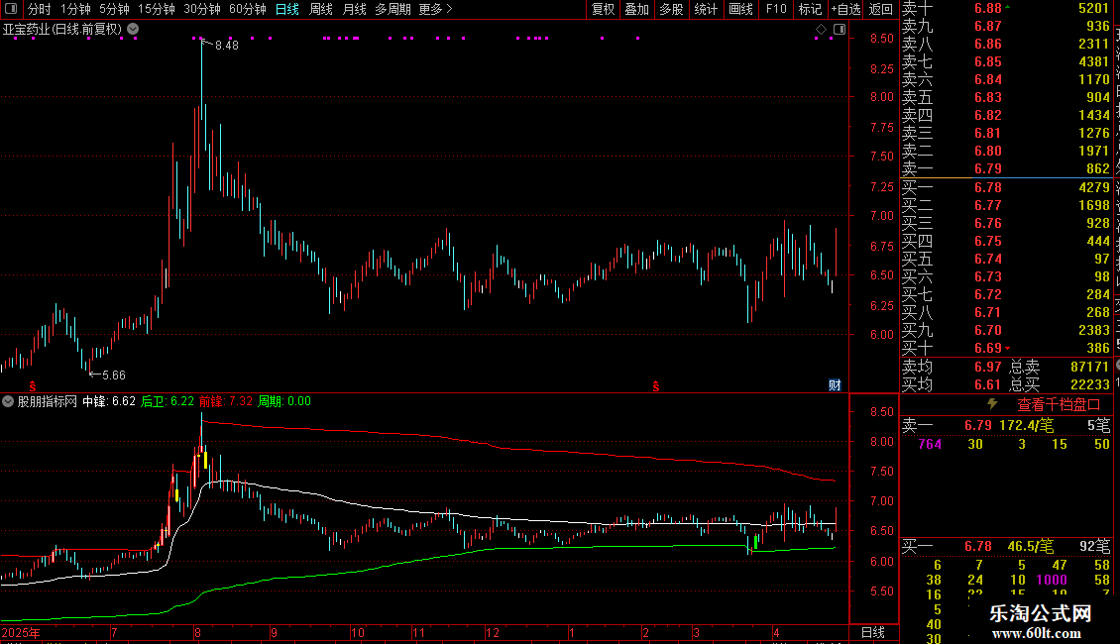Click the 叠加 overlay button
1120x644 pixels.
click(x=636, y=9)
